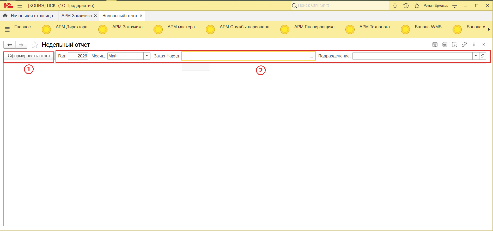Get link to the report icon
The width and height of the screenshot is (493, 231).
coord(464,44)
